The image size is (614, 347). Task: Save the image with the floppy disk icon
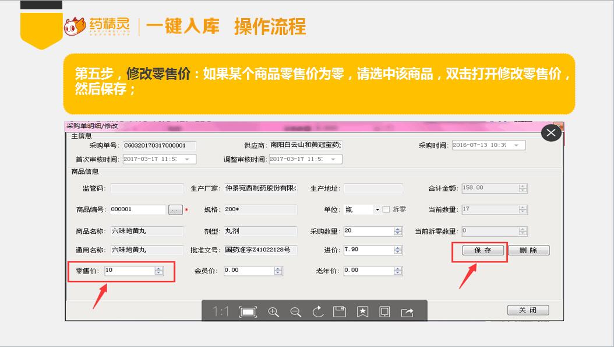[x=340, y=312]
